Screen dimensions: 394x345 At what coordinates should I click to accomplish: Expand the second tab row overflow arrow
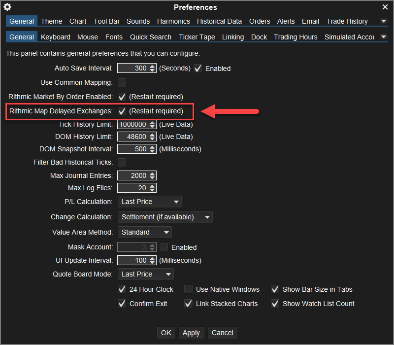(x=384, y=37)
